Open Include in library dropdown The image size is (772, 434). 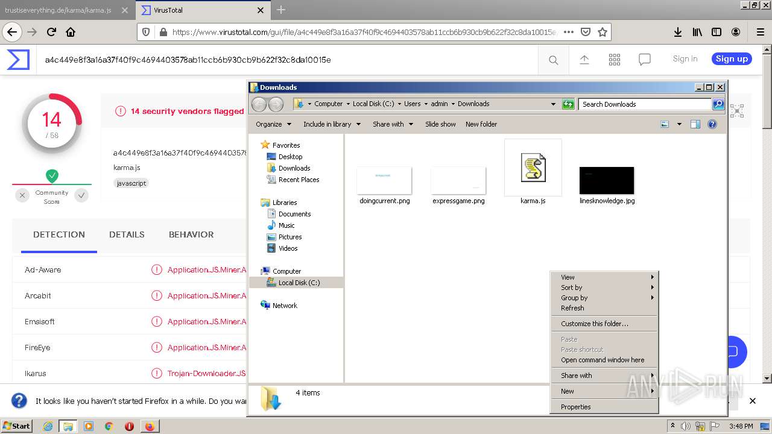pos(332,124)
